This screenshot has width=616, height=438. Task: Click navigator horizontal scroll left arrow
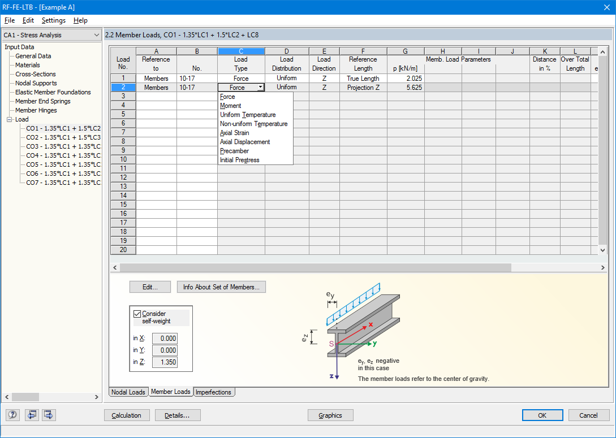click(x=6, y=397)
